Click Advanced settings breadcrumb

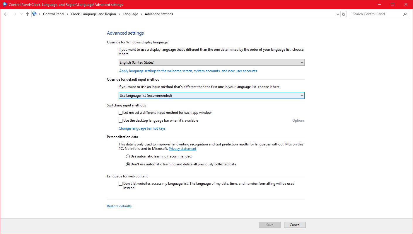(x=159, y=14)
